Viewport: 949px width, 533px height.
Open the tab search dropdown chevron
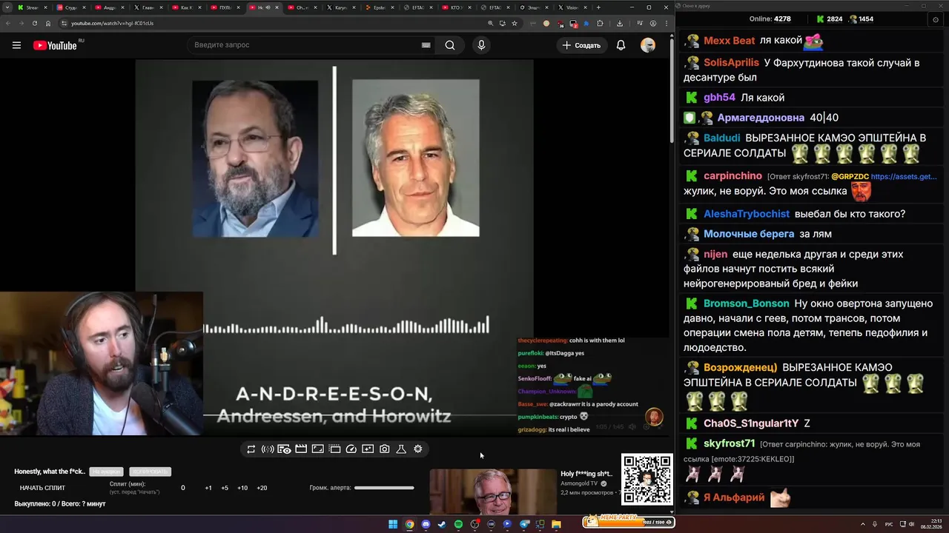click(x=7, y=7)
